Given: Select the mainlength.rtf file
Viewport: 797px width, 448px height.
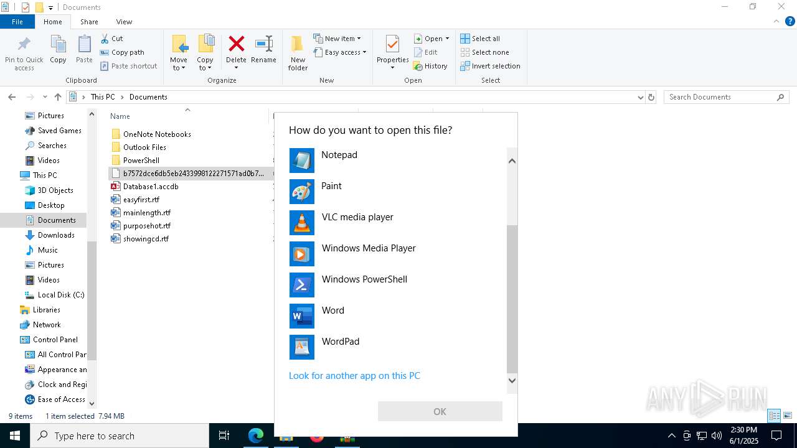Looking at the screenshot, I should 147,213.
